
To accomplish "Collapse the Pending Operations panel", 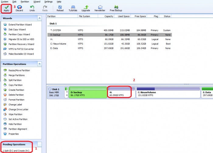I will (x=39, y=144).
